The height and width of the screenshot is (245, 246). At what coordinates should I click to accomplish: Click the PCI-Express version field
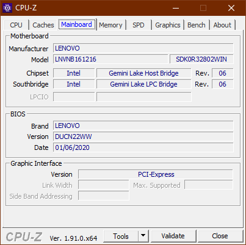[156, 174]
